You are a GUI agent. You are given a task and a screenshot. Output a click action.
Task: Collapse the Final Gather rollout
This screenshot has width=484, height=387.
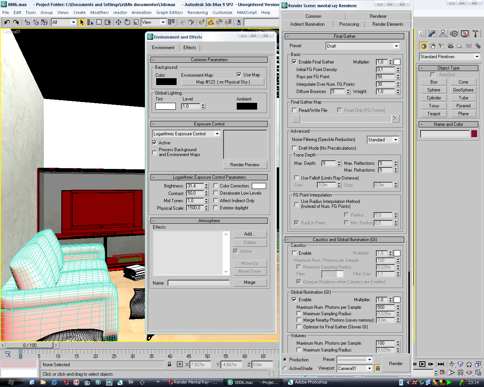click(x=344, y=36)
